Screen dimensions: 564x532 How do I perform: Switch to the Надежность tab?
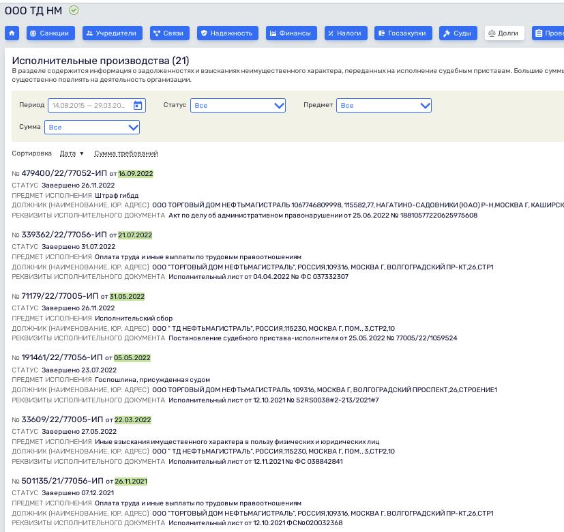pos(228,33)
